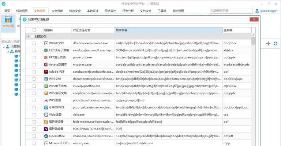Open the gaopengge user dropdown
This screenshot has height=146, width=281.
pos(278,11)
